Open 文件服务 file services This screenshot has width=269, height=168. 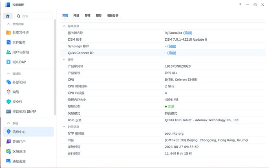point(19,42)
